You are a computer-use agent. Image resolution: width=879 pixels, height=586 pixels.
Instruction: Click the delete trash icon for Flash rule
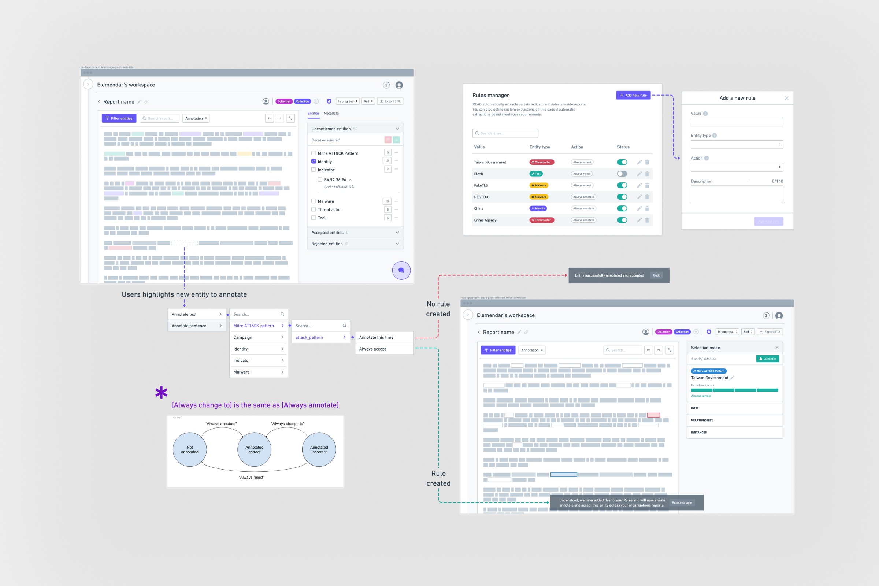pos(647,174)
